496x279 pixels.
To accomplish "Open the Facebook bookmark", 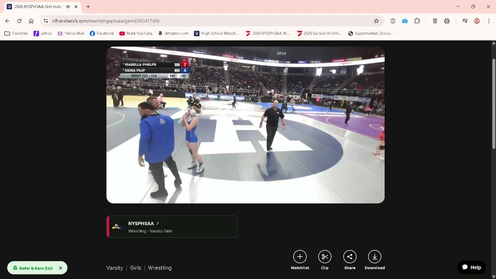I will [x=102, y=33].
